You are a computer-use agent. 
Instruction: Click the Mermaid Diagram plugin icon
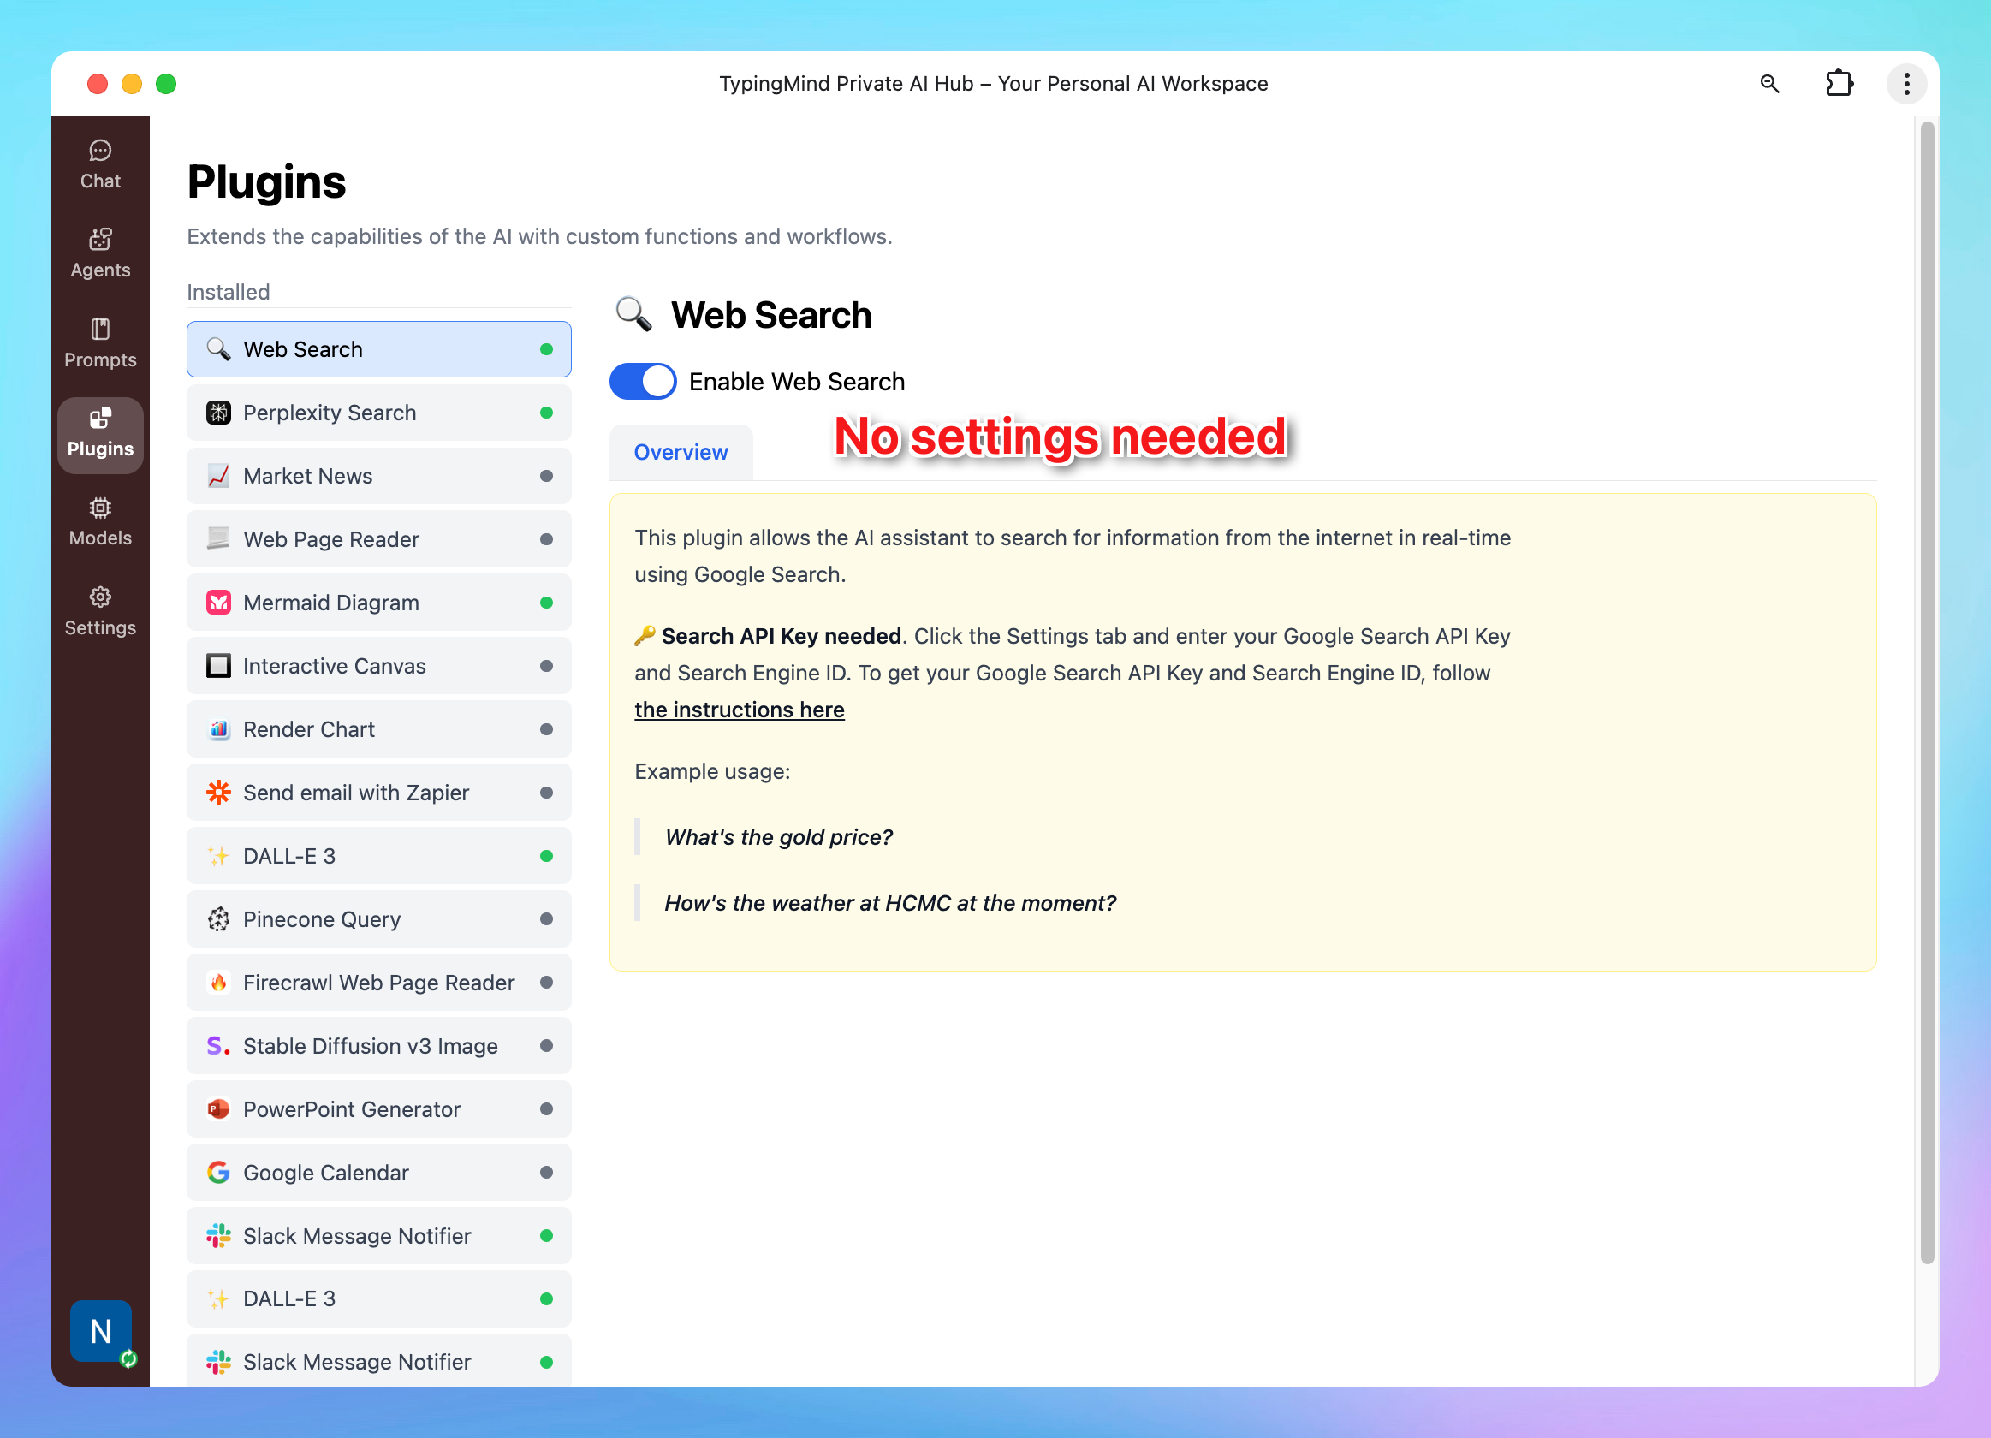pyautogui.click(x=218, y=603)
